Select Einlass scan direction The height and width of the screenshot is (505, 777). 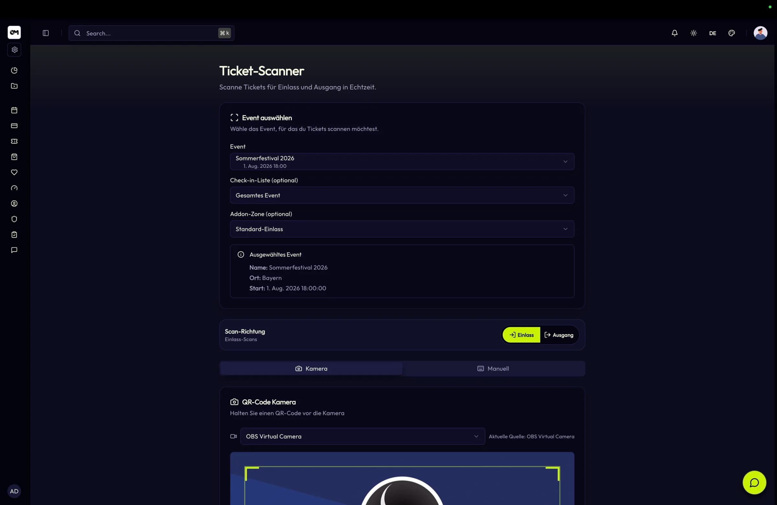521,335
